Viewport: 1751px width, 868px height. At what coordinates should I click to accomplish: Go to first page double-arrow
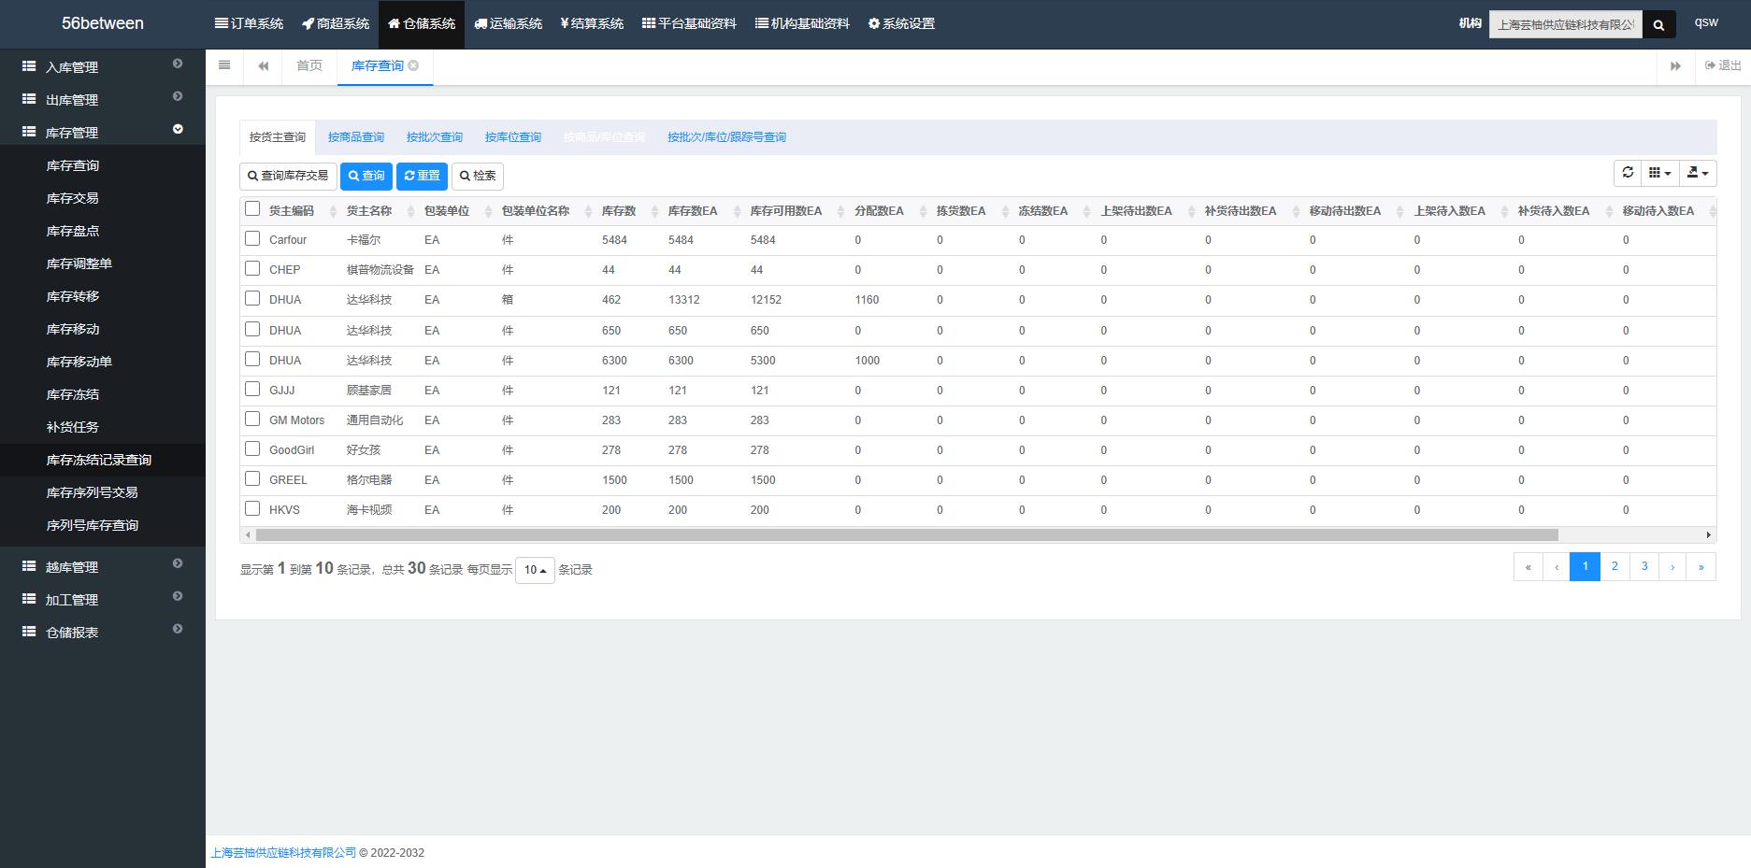pyautogui.click(x=1529, y=566)
